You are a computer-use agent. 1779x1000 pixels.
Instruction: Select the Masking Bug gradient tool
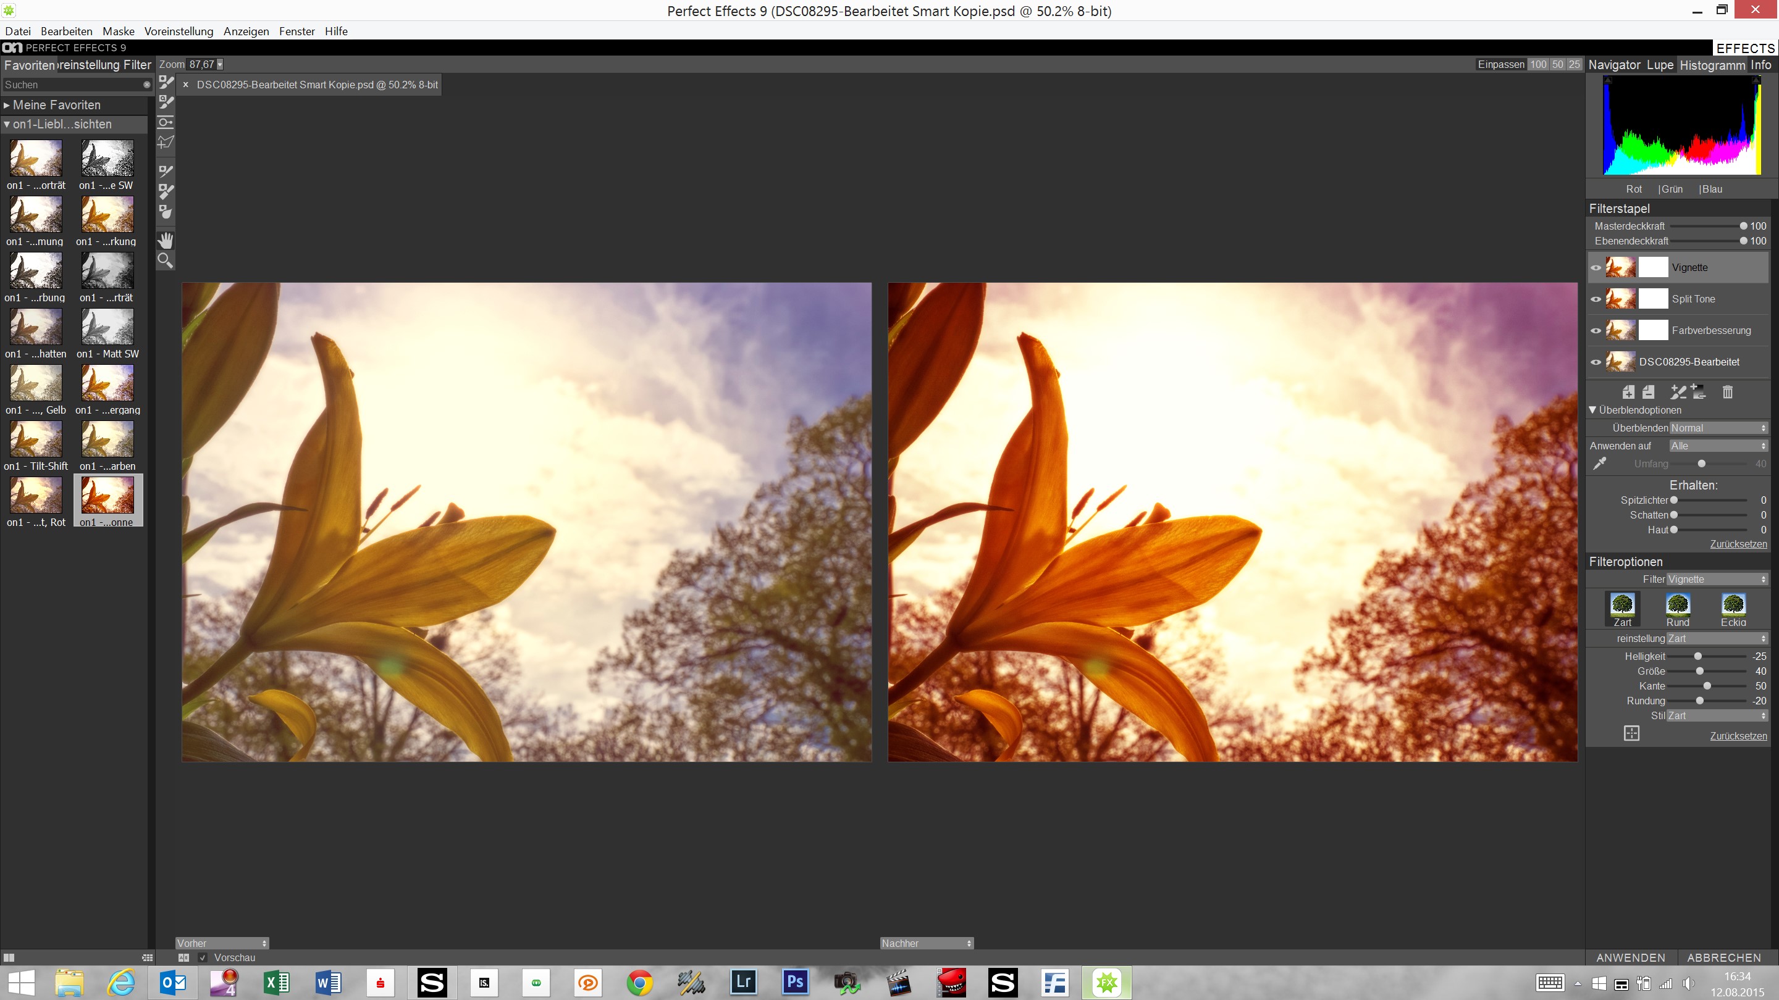[166, 123]
